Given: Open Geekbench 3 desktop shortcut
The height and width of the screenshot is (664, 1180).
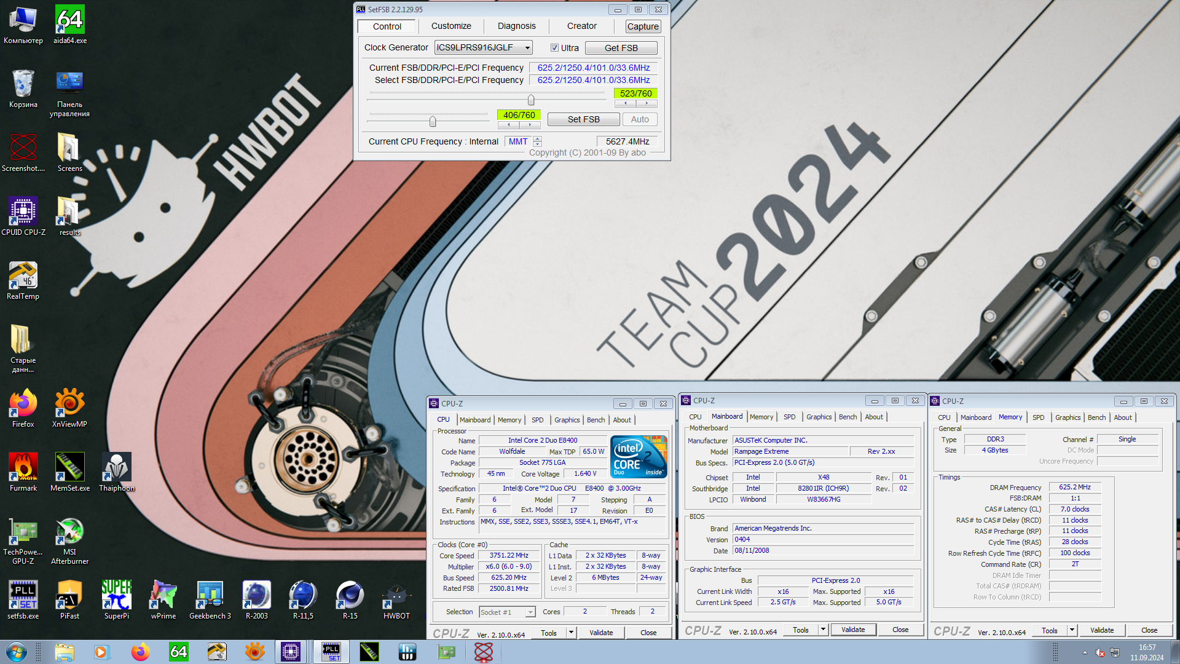Looking at the screenshot, I should point(210,600).
